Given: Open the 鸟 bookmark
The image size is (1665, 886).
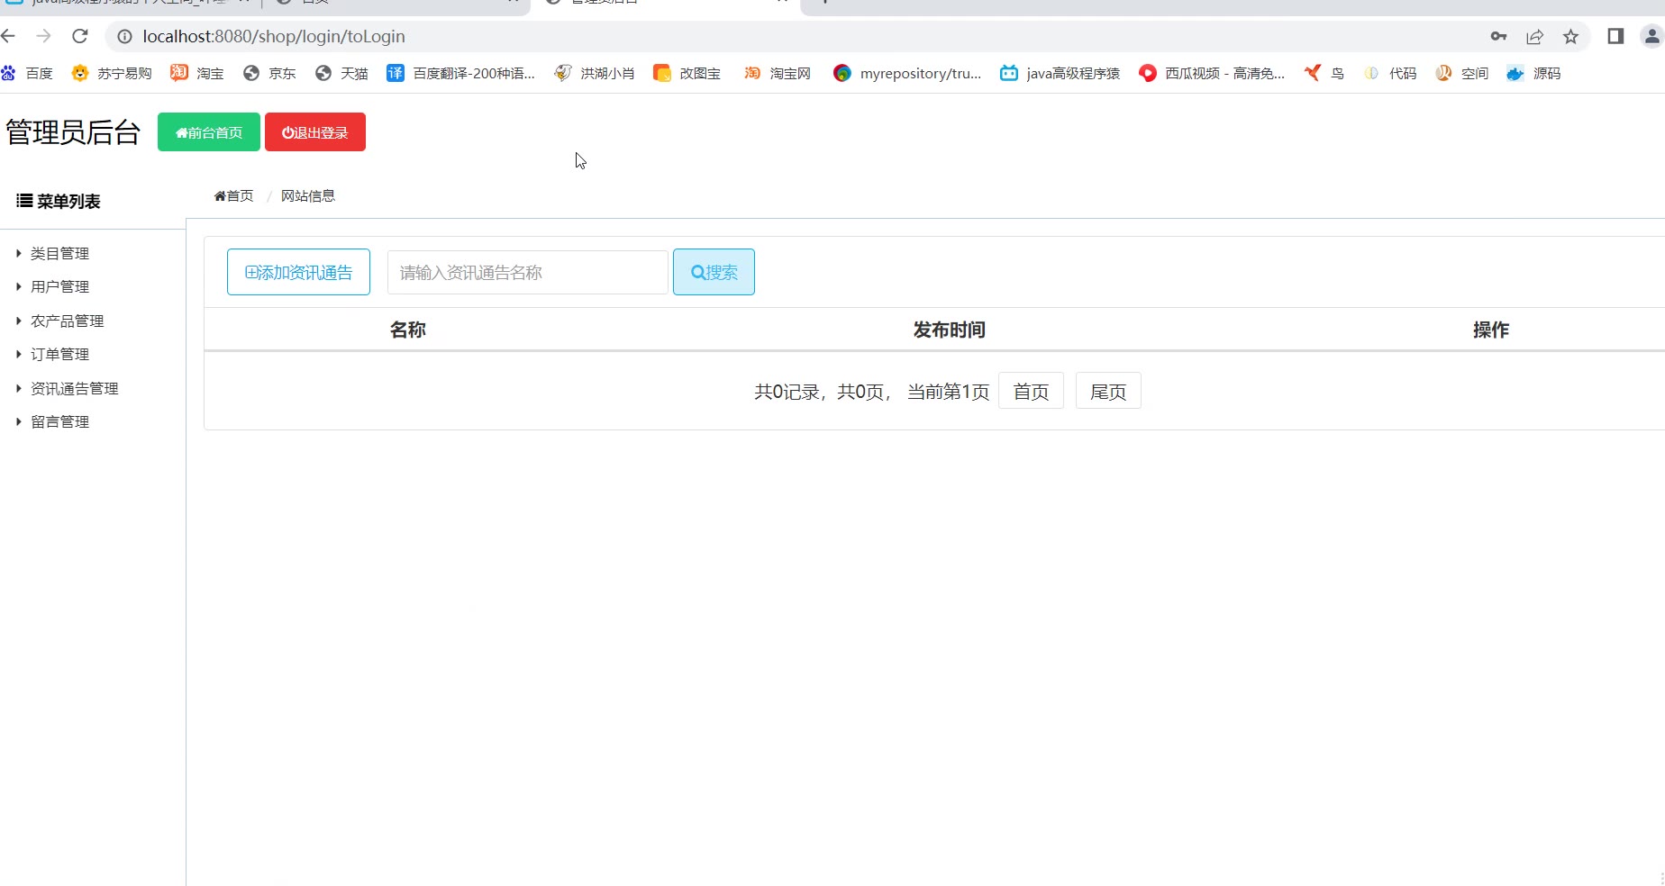Looking at the screenshot, I should point(1324,73).
